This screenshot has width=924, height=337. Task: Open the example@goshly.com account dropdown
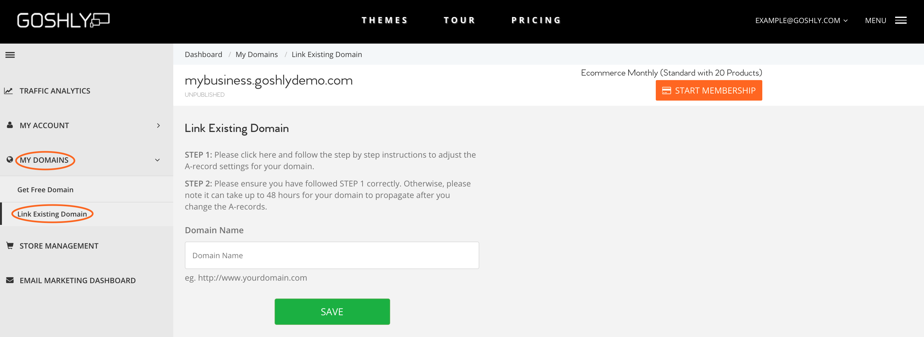pyautogui.click(x=801, y=21)
